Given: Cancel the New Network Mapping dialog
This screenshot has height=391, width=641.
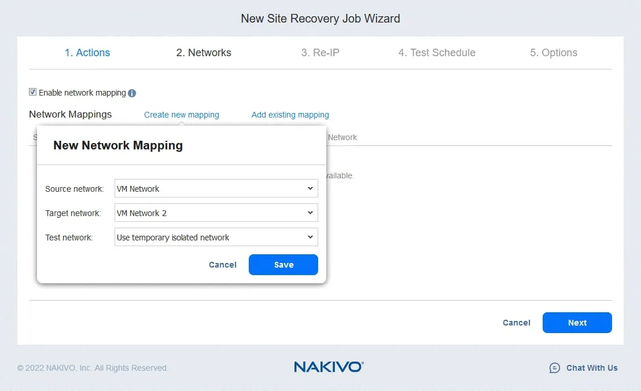Looking at the screenshot, I should [x=222, y=265].
